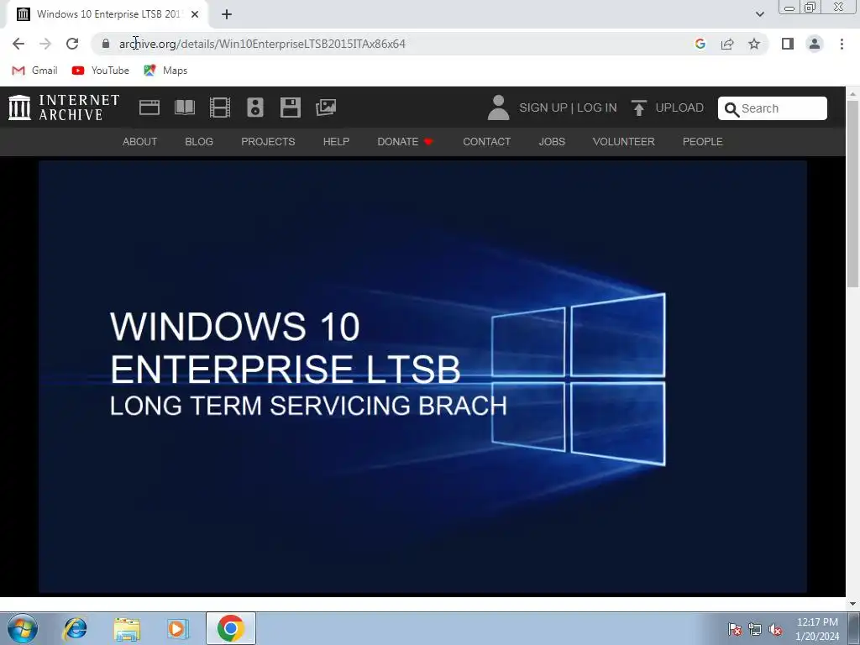Click the taskbar clock 12:17 PM
Image resolution: width=860 pixels, height=645 pixels.
[817, 622]
